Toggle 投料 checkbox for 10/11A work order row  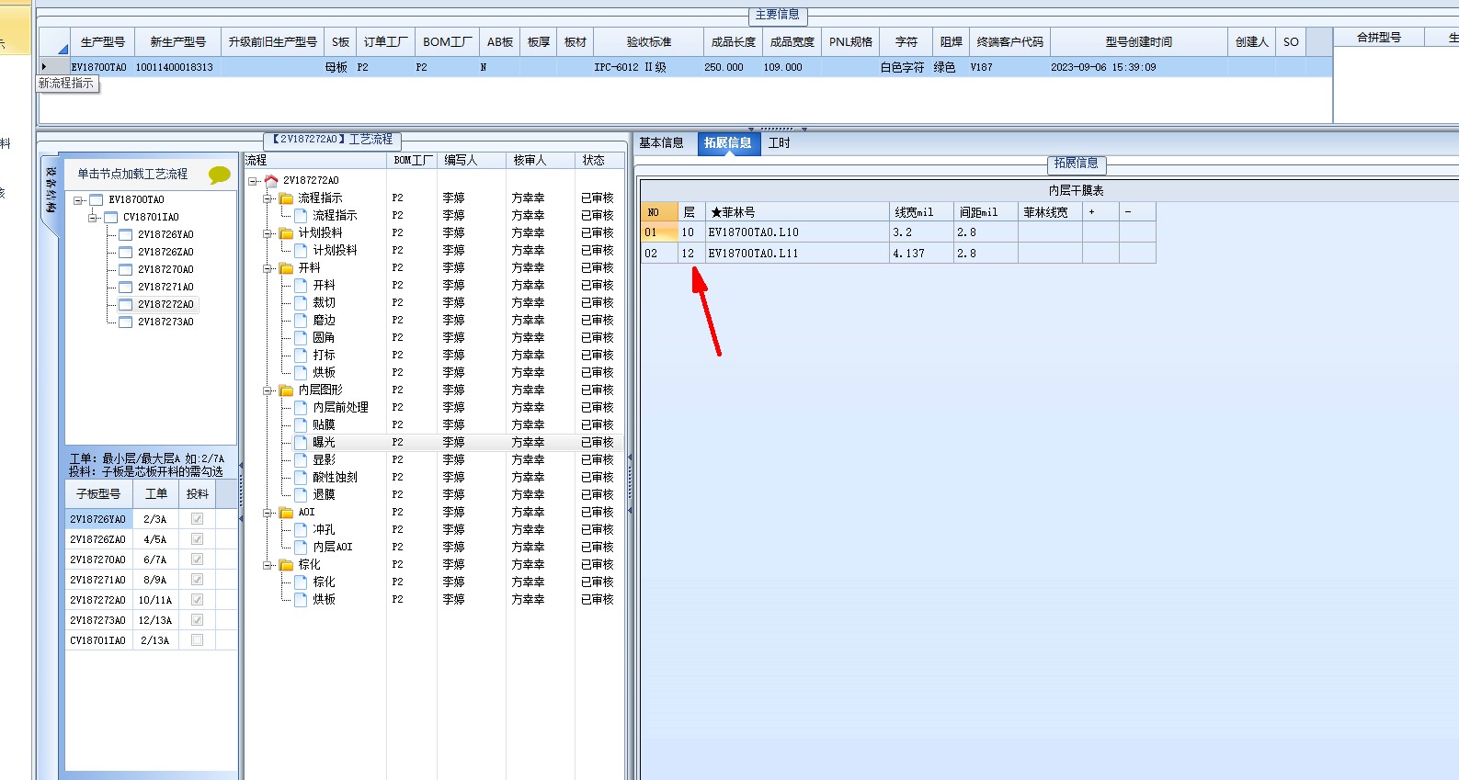[197, 600]
